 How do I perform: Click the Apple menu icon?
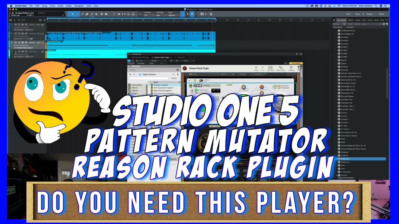[x=11, y=6]
